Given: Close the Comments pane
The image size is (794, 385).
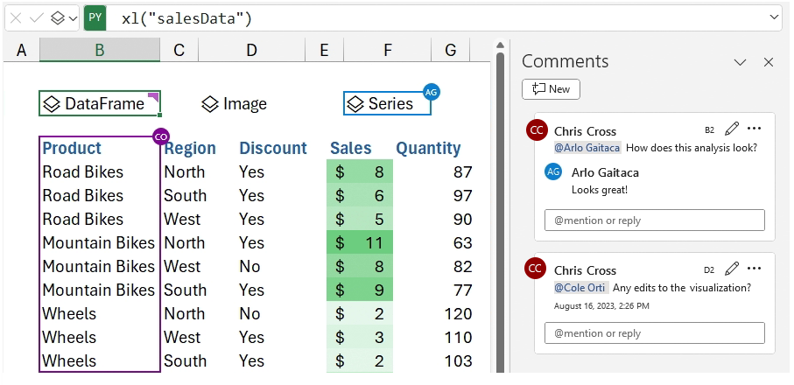Looking at the screenshot, I should tap(769, 62).
